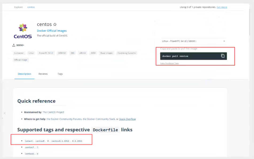This screenshot has width=254, height=159.
Task: Open the Reviews tab
Action: click(x=43, y=74)
